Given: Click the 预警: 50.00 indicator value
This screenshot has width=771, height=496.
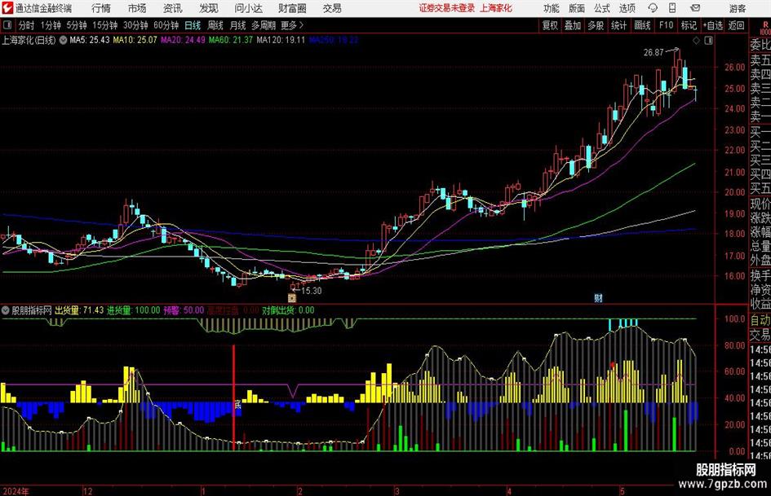Looking at the screenshot, I should tap(184, 310).
